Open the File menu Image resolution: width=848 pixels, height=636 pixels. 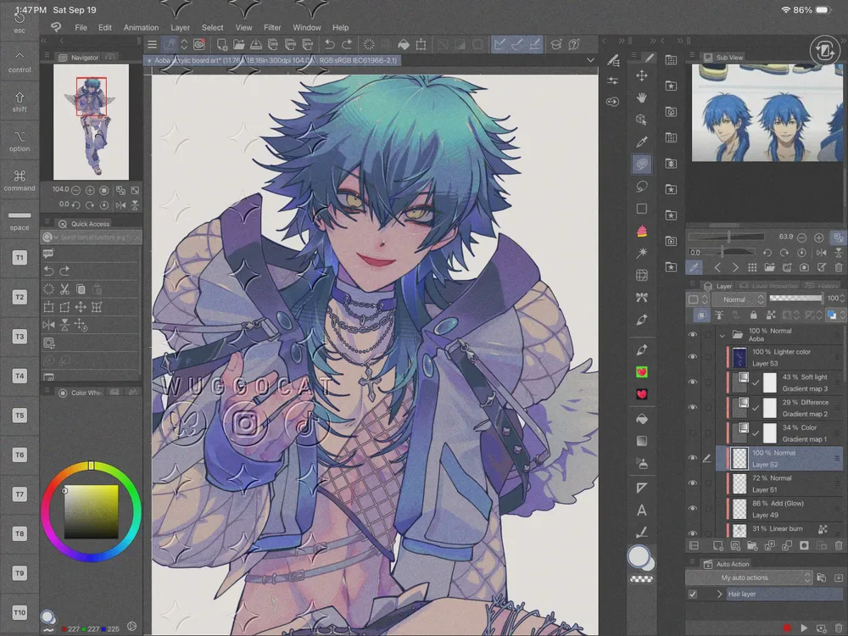[x=81, y=28]
